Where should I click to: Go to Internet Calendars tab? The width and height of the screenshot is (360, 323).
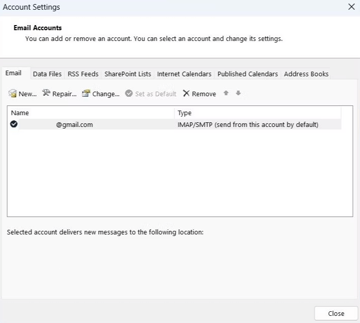(x=184, y=74)
